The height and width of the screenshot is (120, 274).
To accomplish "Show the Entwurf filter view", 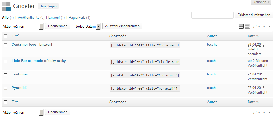I will coord(54,18).
